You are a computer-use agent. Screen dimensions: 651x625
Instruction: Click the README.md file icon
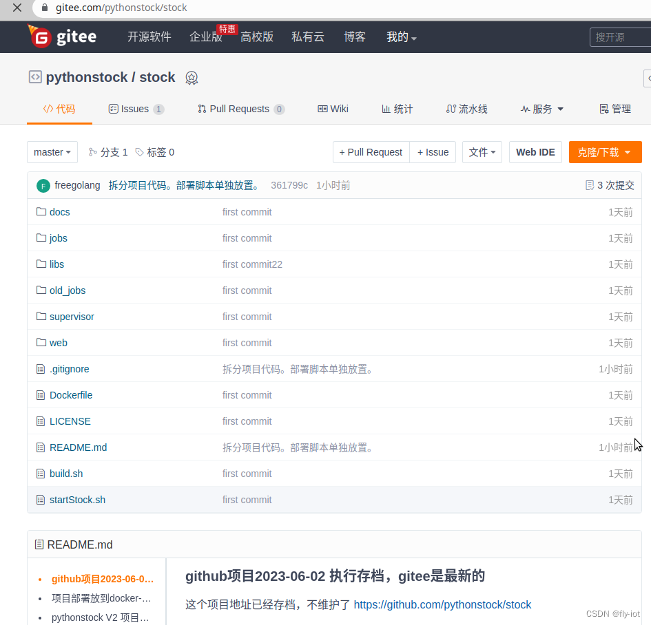coord(41,447)
